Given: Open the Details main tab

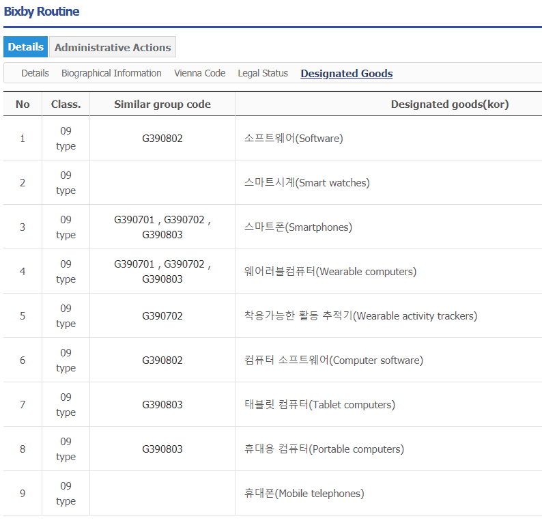Looking at the screenshot, I should 25,46.
